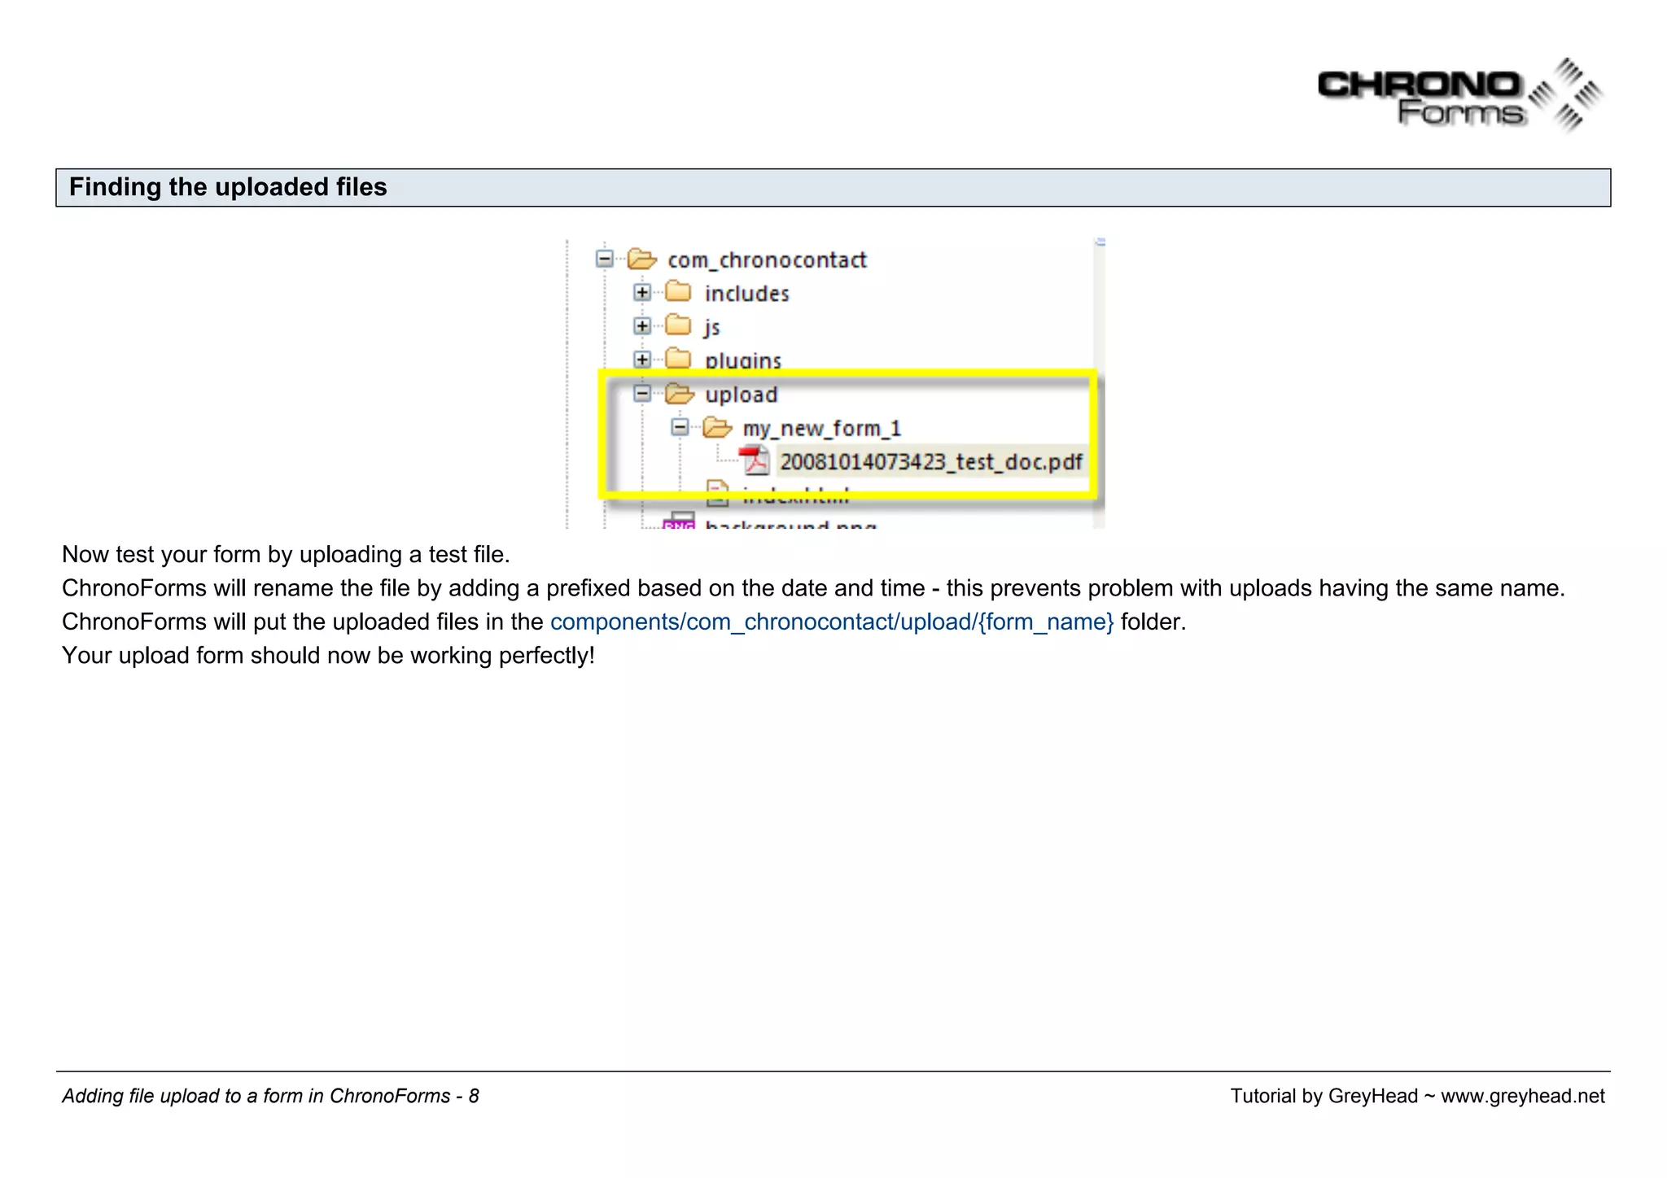1667x1178 pixels.
Task: Click the my_new_form_1 open folder icon
Action: coord(717,427)
